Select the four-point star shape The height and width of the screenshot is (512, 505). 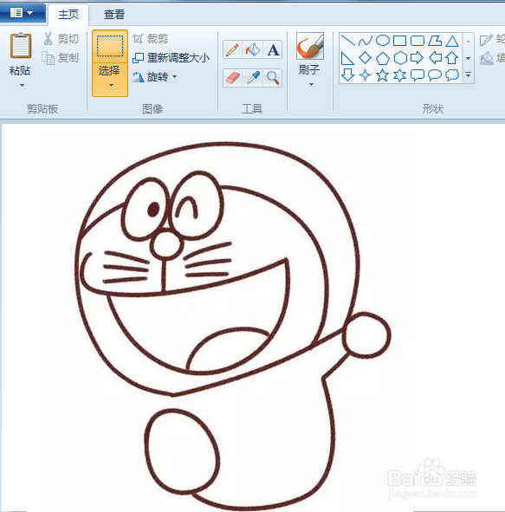click(x=366, y=75)
